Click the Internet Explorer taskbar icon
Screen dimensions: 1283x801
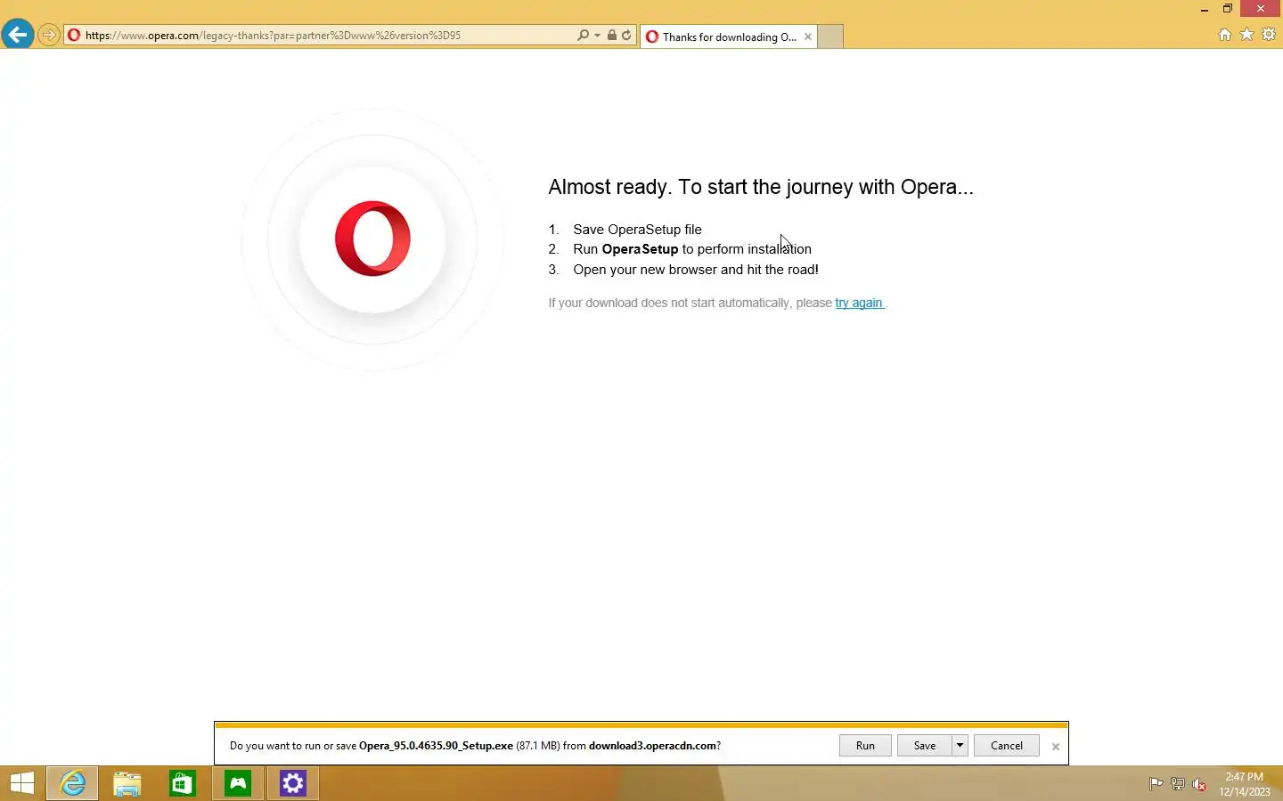[x=72, y=783]
